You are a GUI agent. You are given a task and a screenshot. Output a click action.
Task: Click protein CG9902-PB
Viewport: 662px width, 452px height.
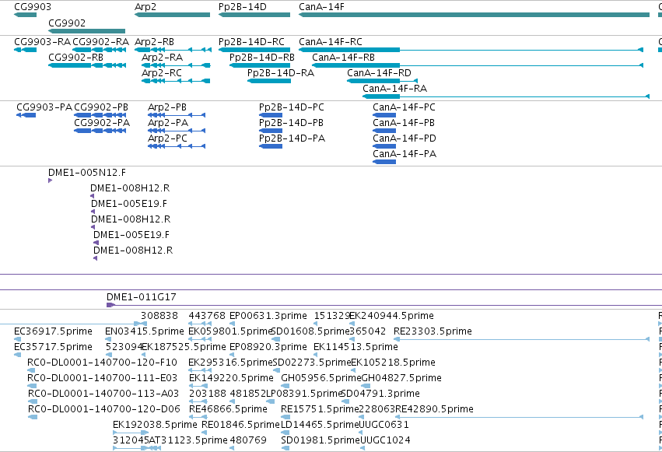[100, 115]
